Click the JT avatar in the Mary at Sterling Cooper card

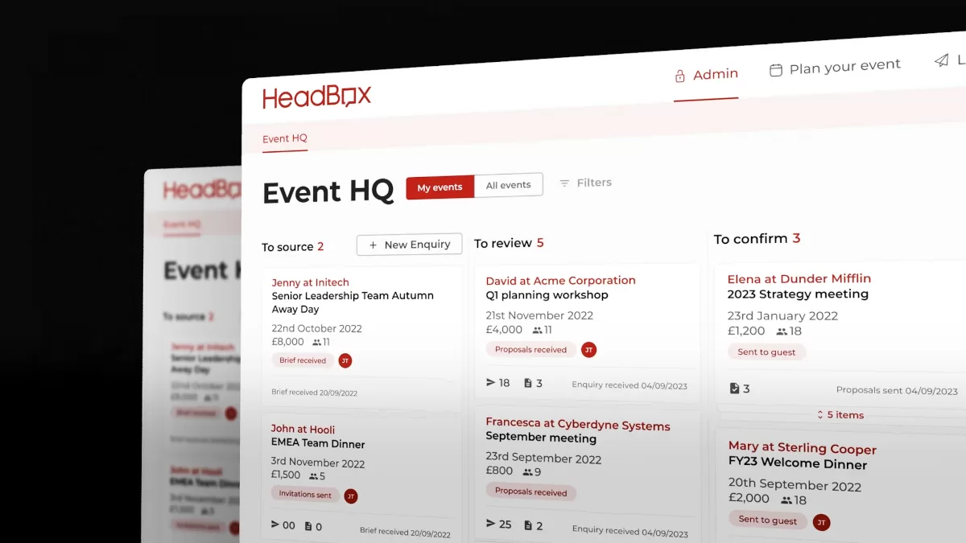click(821, 522)
